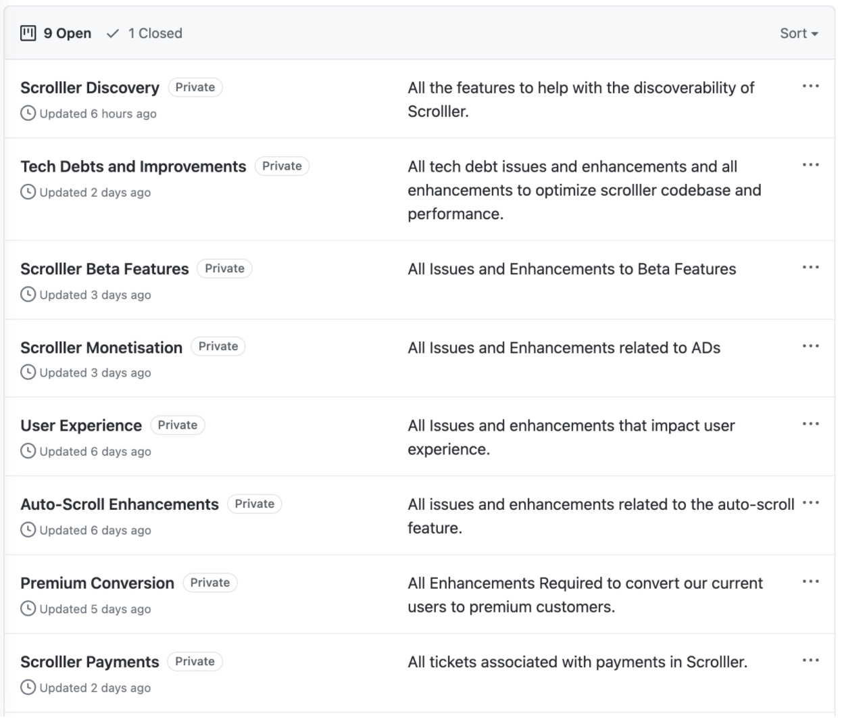Click the project board icon next to 9 Open
Image resolution: width=842 pixels, height=718 pixels.
point(28,33)
